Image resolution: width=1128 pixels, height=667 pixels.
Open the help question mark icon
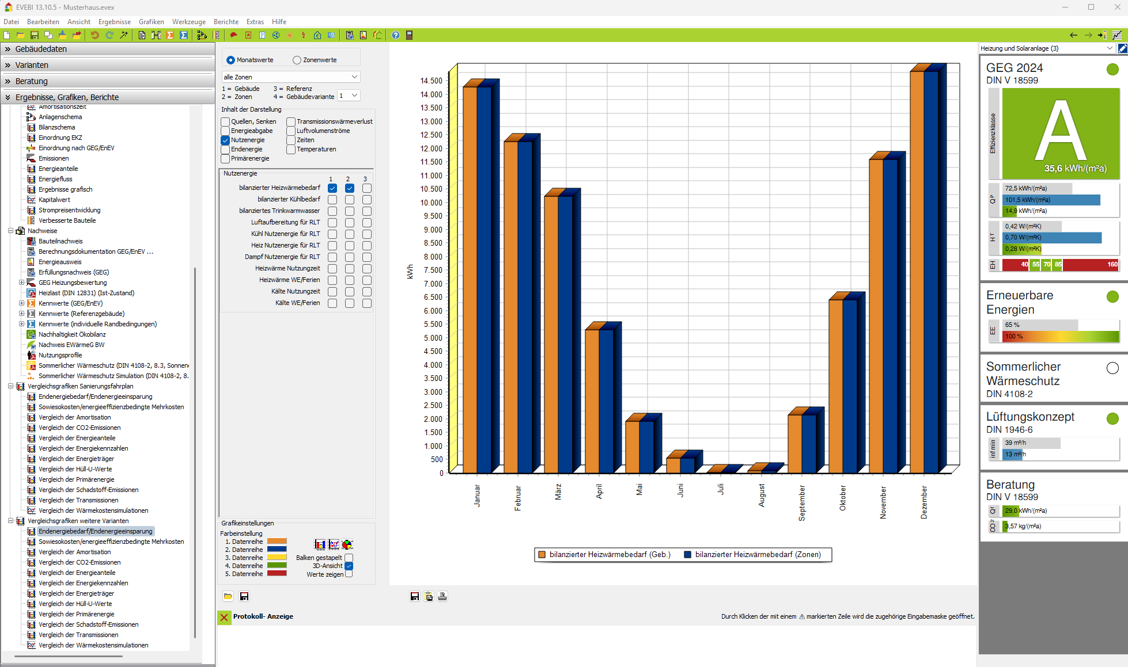pyautogui.click(x=396, y=35)
